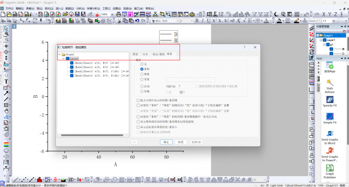349x187 pixels.
Task: Click the Save project floppy icon
Action: (x=77, y=14)
